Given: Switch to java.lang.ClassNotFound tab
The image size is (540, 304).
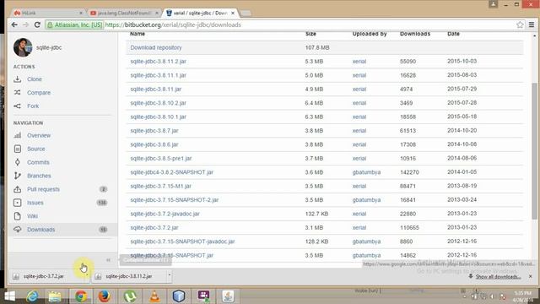Looking at the screenshot, I should click(x=124, y=13).
